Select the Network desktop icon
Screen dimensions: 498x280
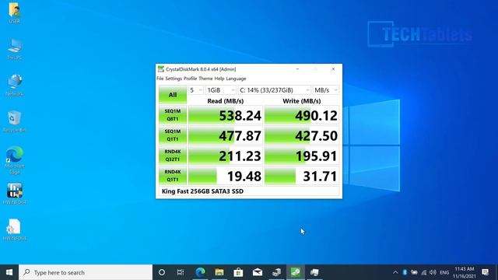(x=15, y=86)
